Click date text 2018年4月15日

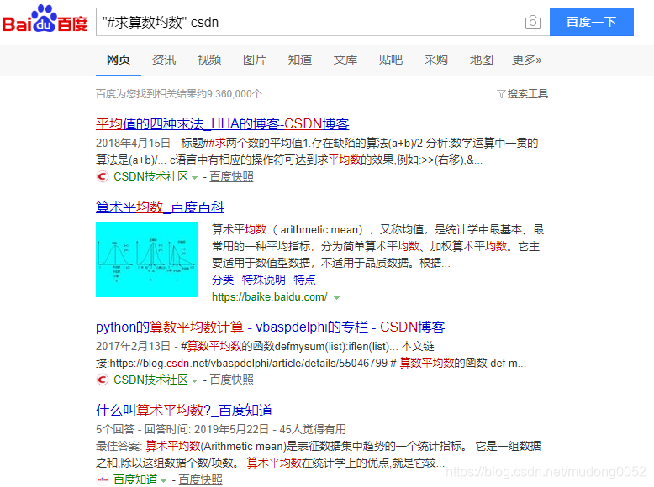[133, 143]
